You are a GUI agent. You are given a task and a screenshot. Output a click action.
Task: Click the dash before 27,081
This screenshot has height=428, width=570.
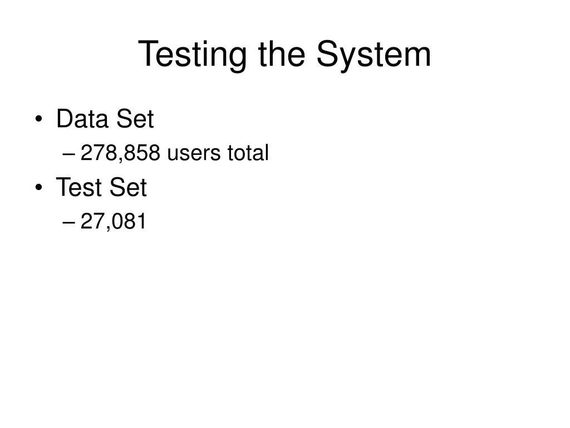68,222
